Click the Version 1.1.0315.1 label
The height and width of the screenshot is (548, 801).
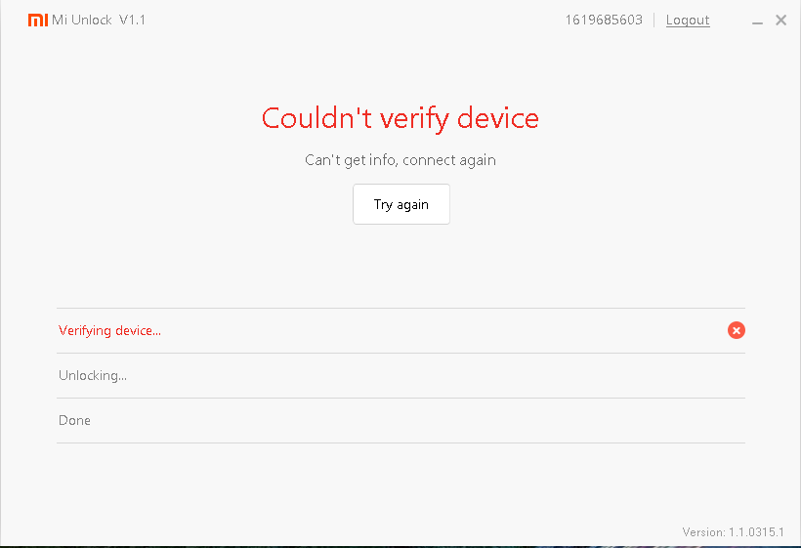point(733,532)
